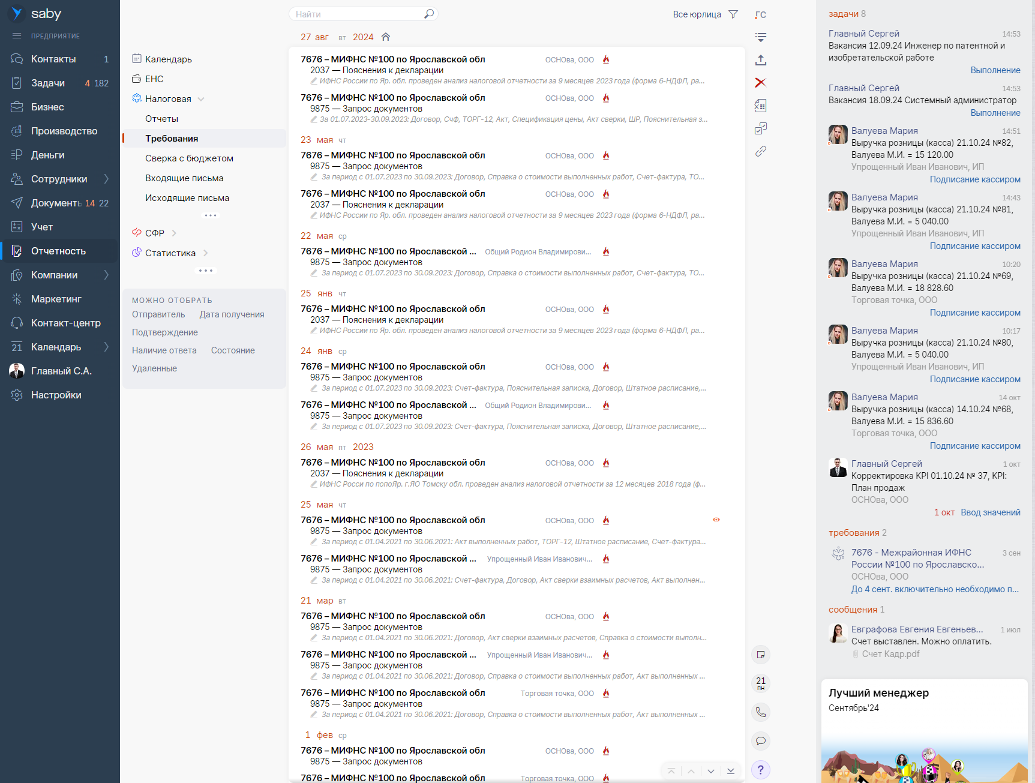Open Сверка с бюджетом menu item
The height and width of the screenshot is (783, 1035).
[189, 158]
